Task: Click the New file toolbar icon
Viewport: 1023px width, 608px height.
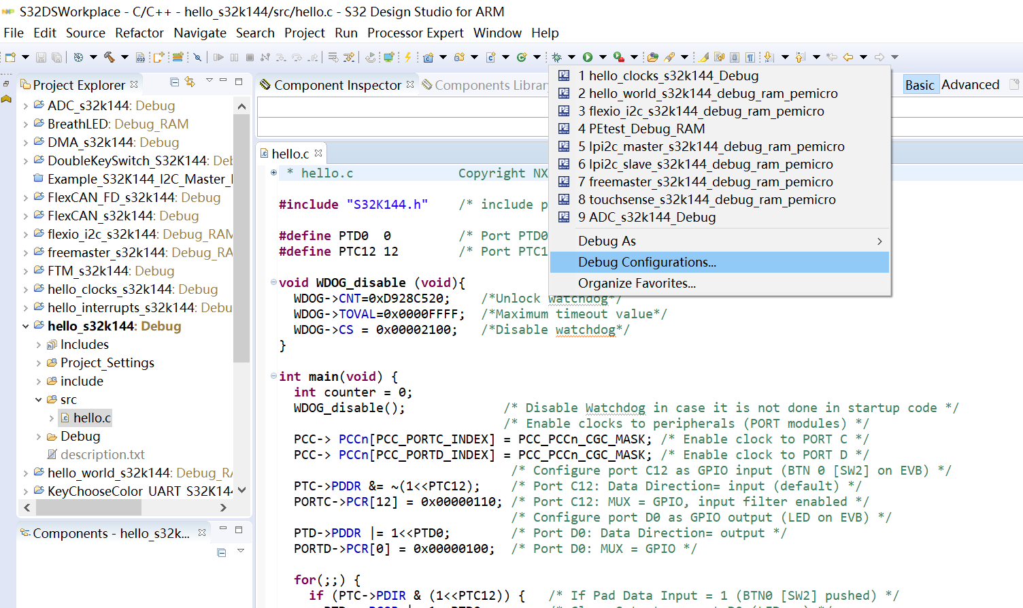Action: click(11, 57)
